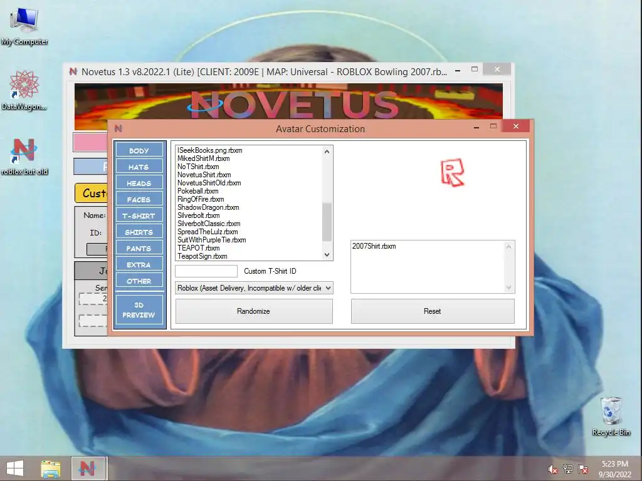This screenshot has height=481, width=642.
Task: Switch to the FACES tab
Action: [139, 199]
